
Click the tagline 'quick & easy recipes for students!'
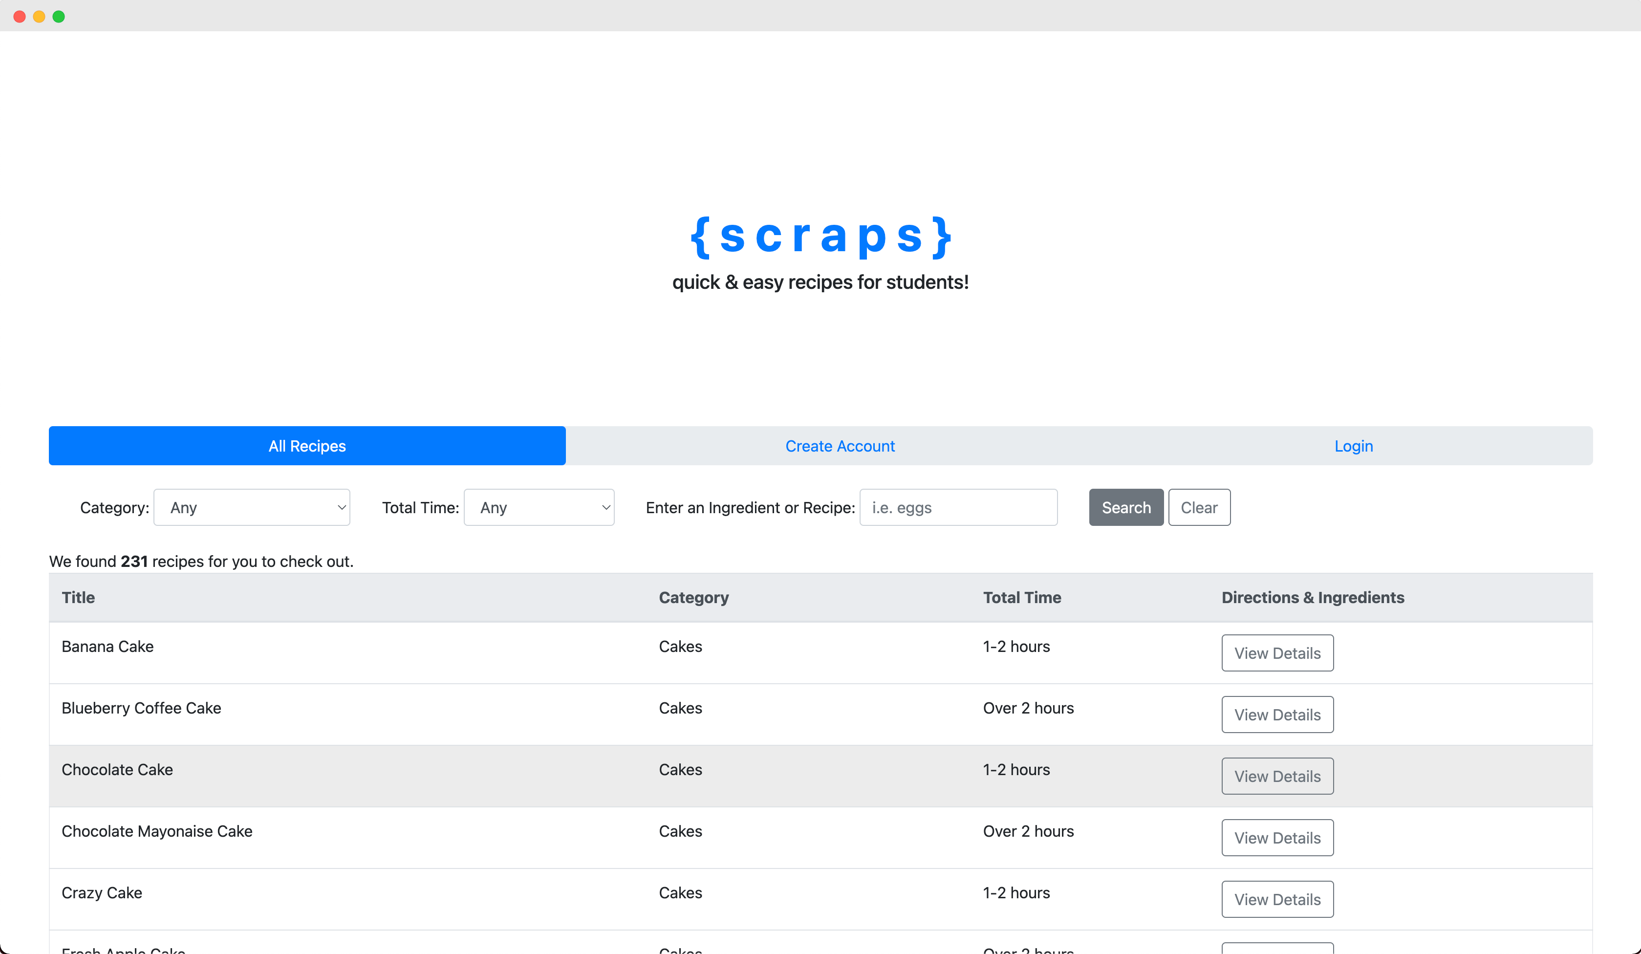click(820, 282)
